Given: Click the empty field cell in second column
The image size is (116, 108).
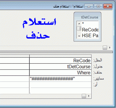Looking at the screenshot, I should (14, 61).
